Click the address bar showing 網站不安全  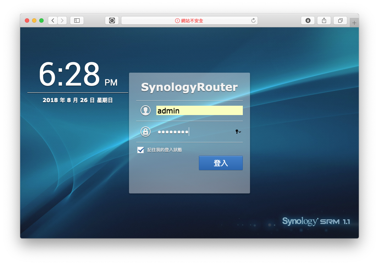tap(189, 20)
